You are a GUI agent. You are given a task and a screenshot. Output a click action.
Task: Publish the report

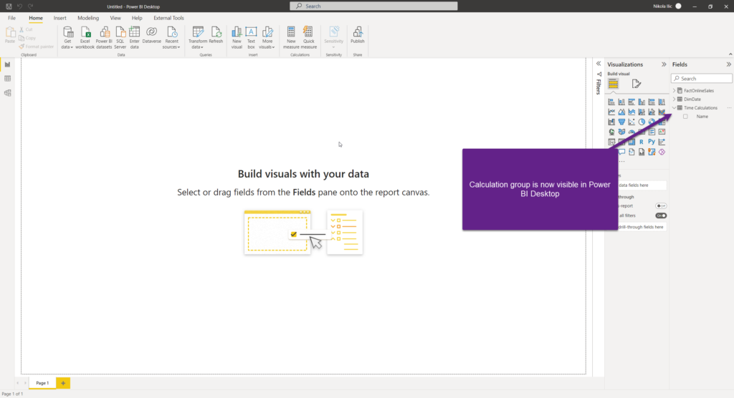pyautogui.click(x=357, y=35)
